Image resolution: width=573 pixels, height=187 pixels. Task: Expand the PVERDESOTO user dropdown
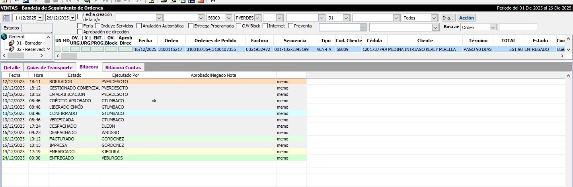coord(257,18)
